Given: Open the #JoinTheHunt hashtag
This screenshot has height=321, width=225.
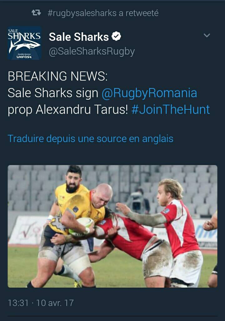Looking at the screenshot, I should [x=171, y=109].
